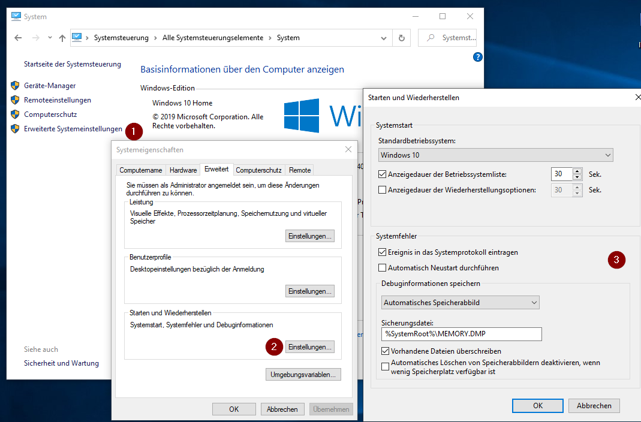Viewport: 641px width, 422px height.
Task: Enable Anzeigedauer der Wiederherstellungsoptionen checkbox
Action: [x=382, y=189]
